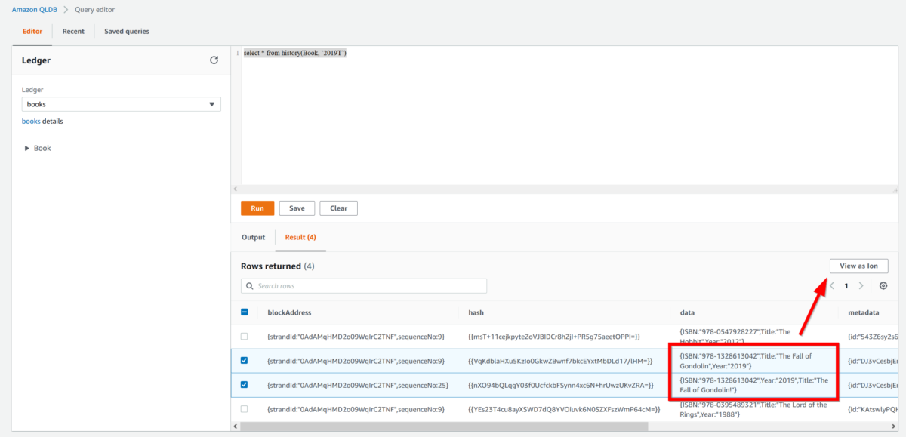Check the first row with The Hobbit
Screen dimensions: 906x437
[x=244, y=336]
